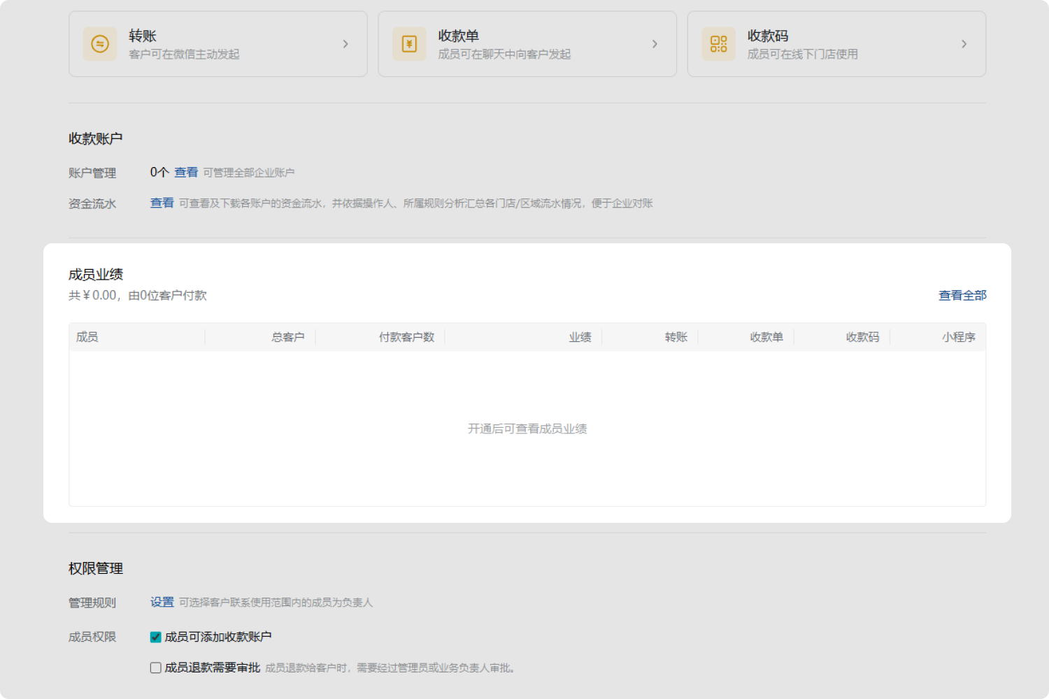The width and height of the screenshot is (1049, 699).
Task: Click the 可管理全部企业账户 hint text
Action: [249, 173]
